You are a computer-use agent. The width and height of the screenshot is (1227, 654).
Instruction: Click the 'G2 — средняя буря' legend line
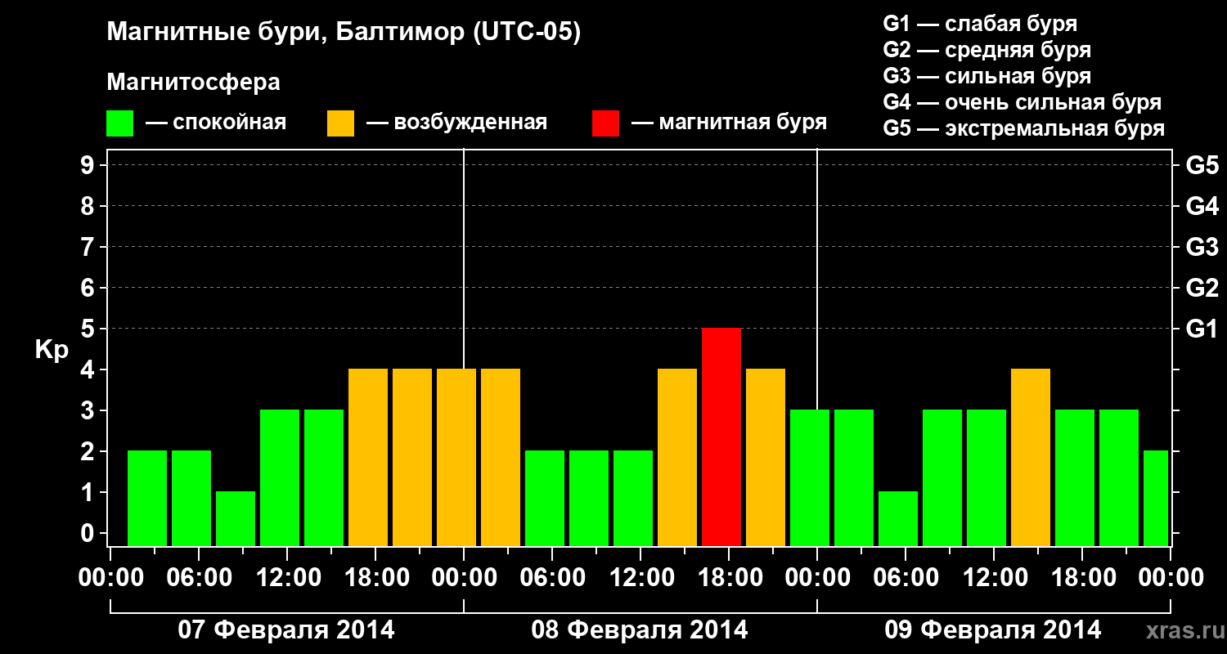point(987,49)
